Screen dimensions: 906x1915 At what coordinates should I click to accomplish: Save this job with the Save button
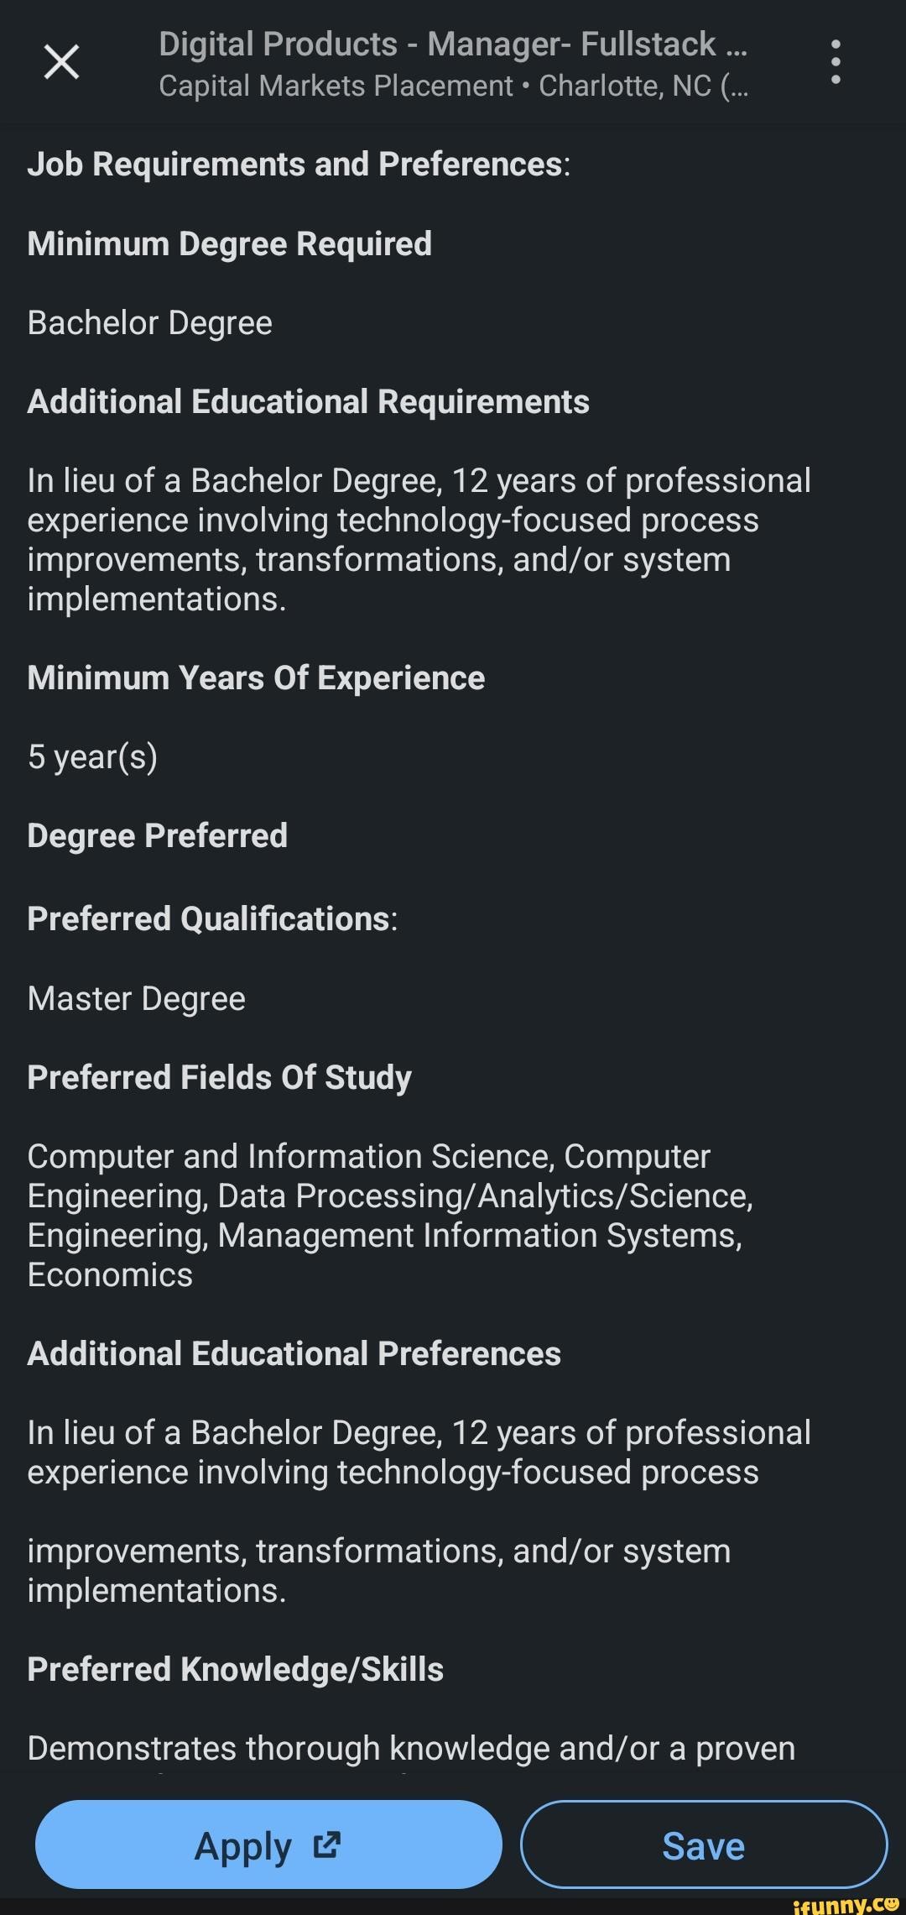(703, 1845)
